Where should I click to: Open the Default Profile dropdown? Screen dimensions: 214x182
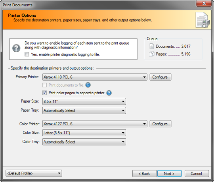click(34, 173)
